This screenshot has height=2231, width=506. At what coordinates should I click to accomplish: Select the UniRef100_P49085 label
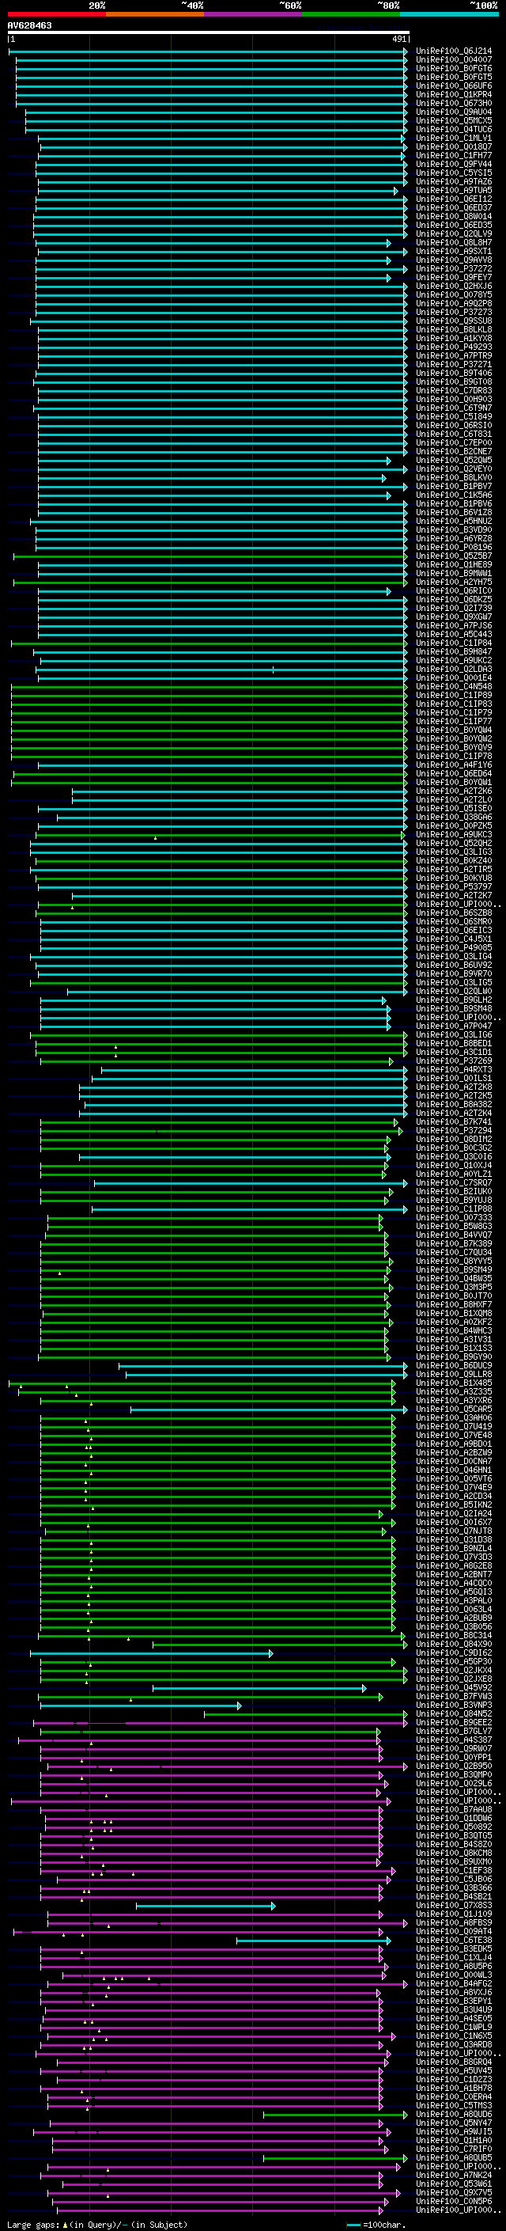pos(454,947)
